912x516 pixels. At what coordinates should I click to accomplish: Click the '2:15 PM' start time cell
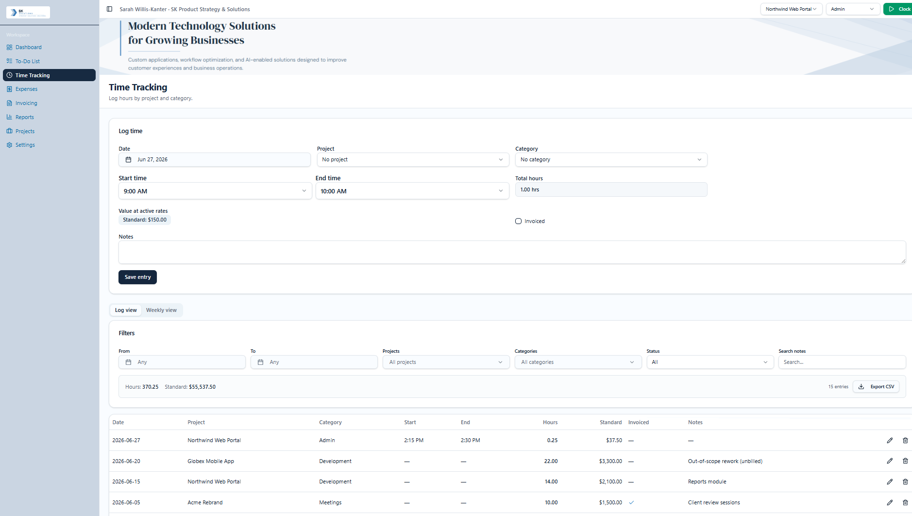click(414, 440)
